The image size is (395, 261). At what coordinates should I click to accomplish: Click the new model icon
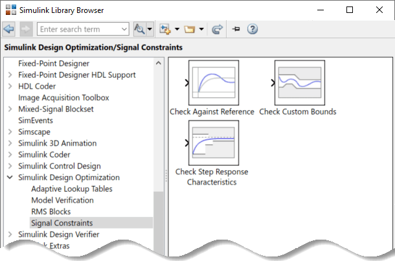(x=164, y=29)
